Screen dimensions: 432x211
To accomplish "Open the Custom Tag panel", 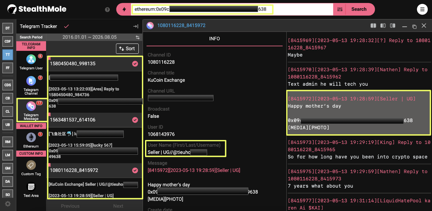I will (x=31, y=168).
